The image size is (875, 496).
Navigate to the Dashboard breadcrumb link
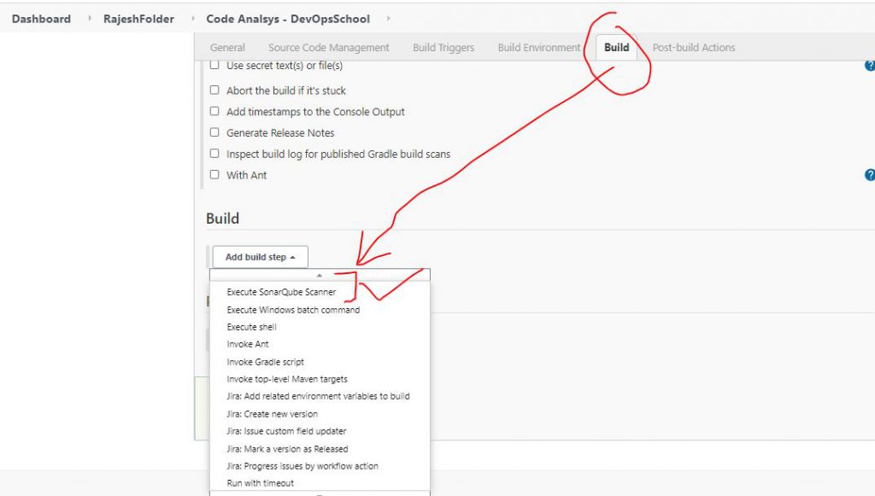41,19
